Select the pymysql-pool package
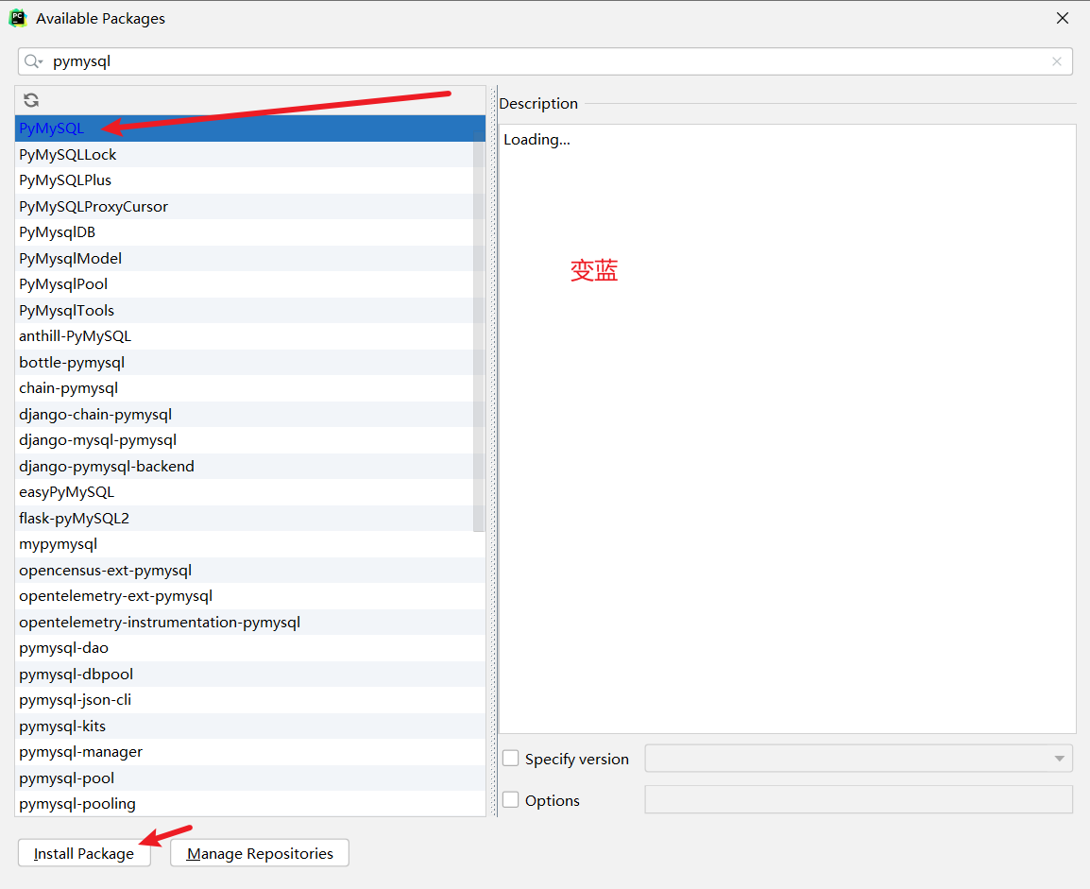This screenshot has width=1090, height=889. pyautogui.click(x=250, y=778)
